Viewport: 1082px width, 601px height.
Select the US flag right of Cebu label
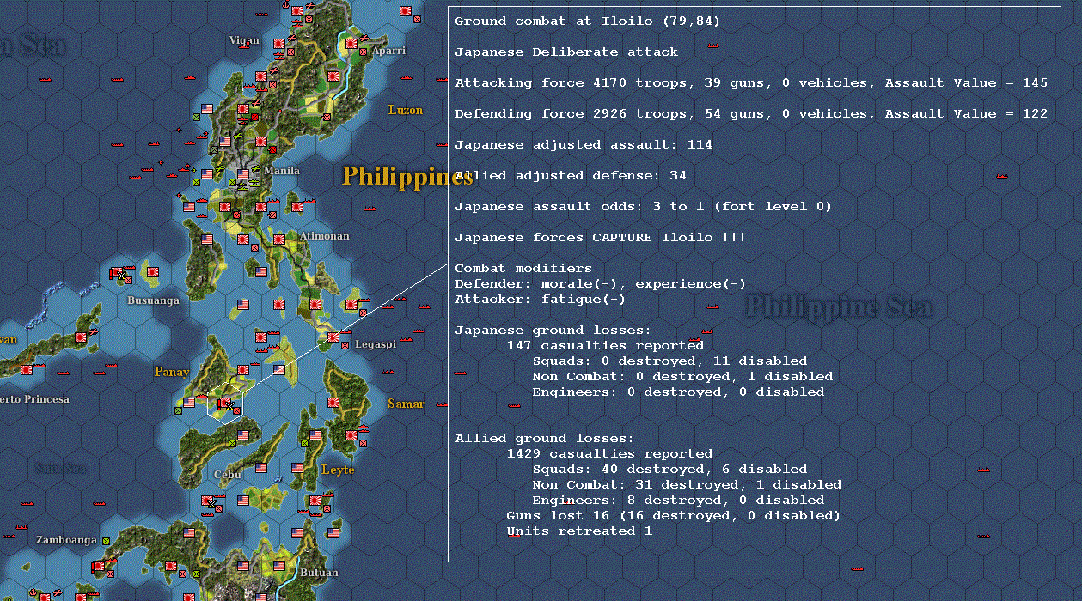click(x=260, y=469)
